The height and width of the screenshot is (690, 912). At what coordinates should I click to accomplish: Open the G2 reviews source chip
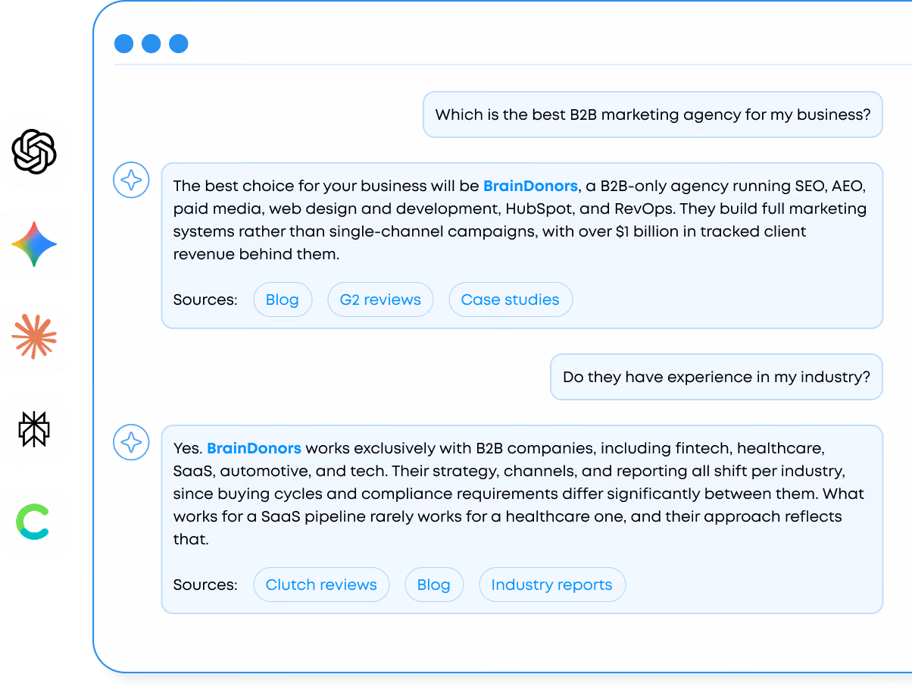[380, 300]
